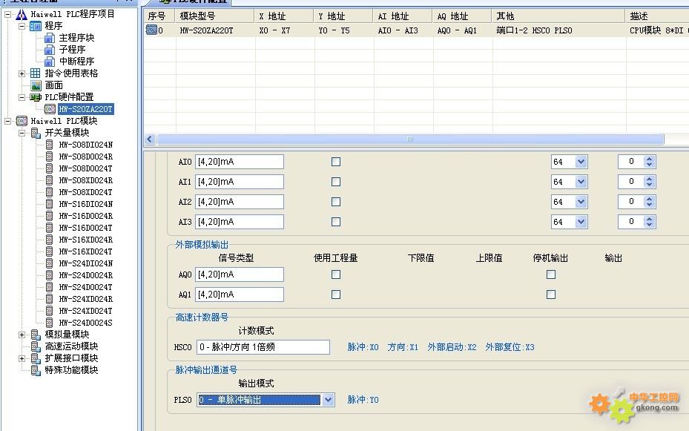Image resolution: width=689 pixels, height=431 pixels.
Task: Select HW-S24DI024N in the module list
Action: (x=86, y=263)
